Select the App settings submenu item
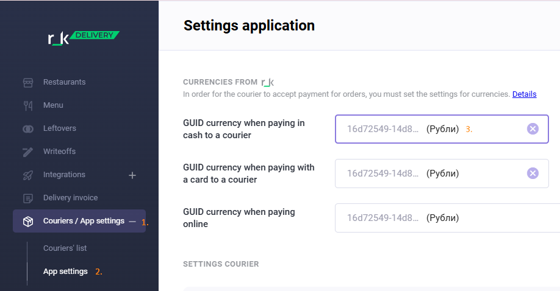This screenshot has height=291, width=560. [65, 272]
